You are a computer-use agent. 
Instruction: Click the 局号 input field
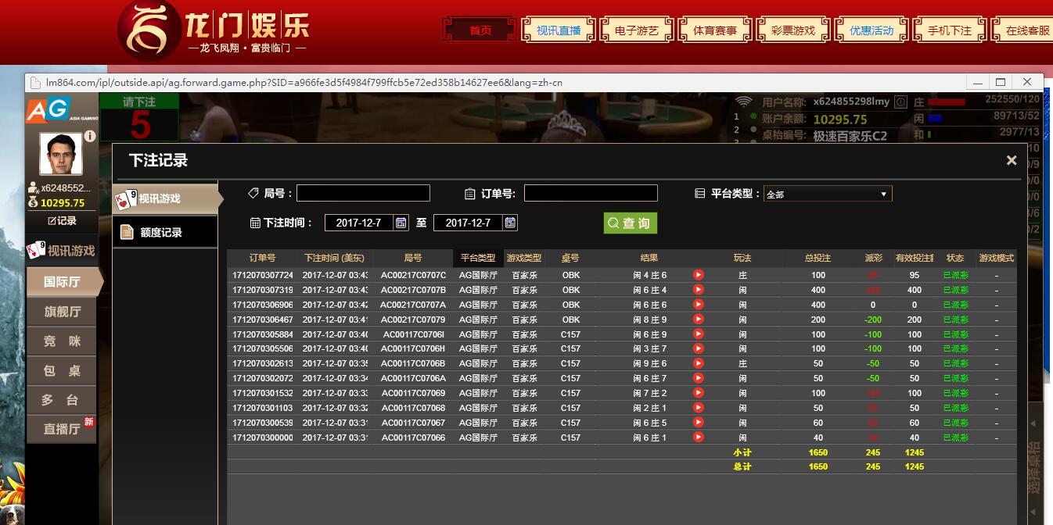[363, 193]
